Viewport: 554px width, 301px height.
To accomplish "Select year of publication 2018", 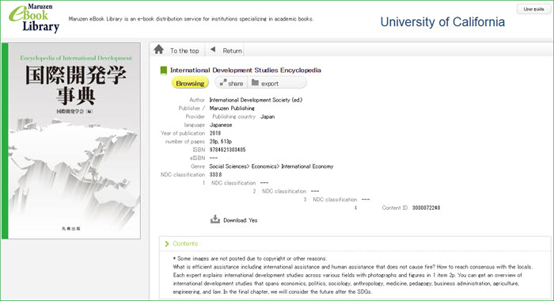I will click(x=215, y=133).
